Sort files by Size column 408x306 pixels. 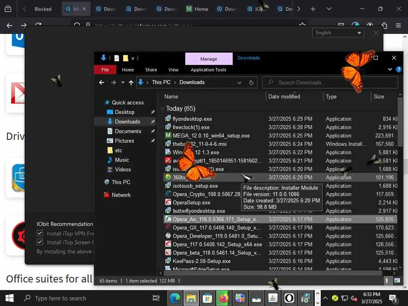click(379, 96)
